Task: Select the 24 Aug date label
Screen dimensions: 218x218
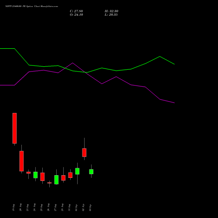Action: (34, 208)
